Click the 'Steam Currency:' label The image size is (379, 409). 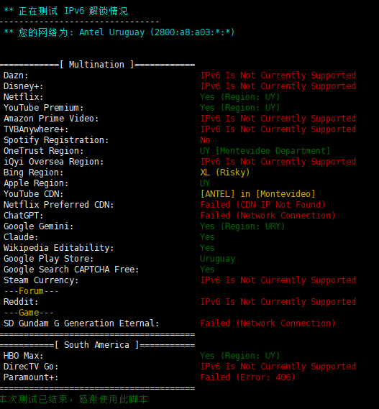(41, 280)
